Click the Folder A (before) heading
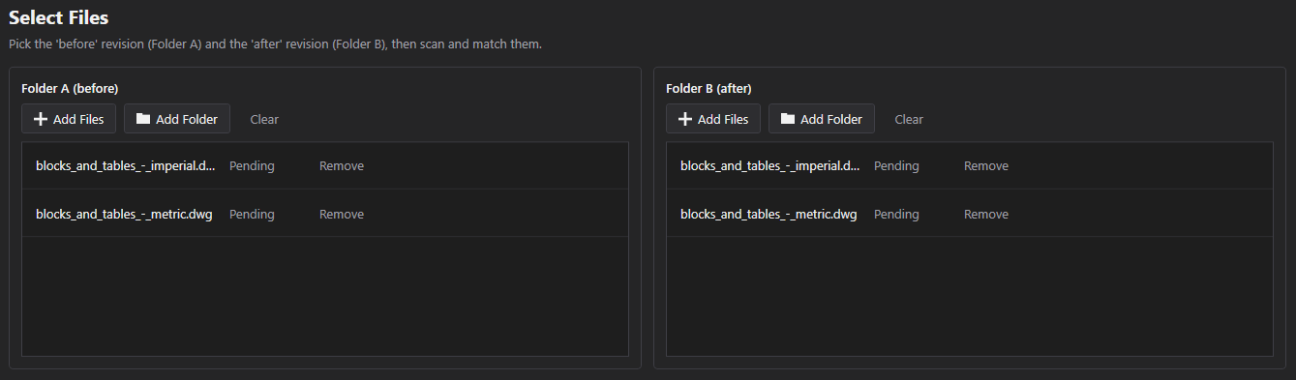 click(x=70, y=89)
